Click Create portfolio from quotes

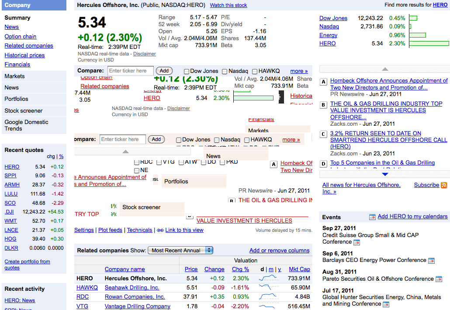point(27,265)
